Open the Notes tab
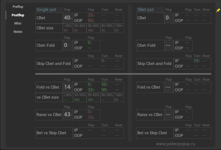 (18, 32)
